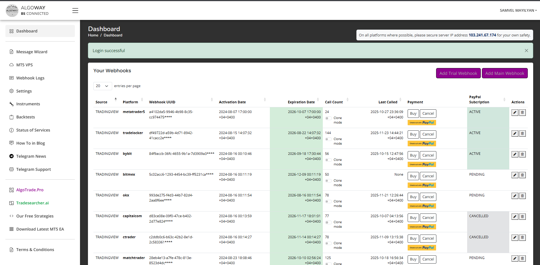Edit the metatrader5 webhook

[x=515, y=113]
